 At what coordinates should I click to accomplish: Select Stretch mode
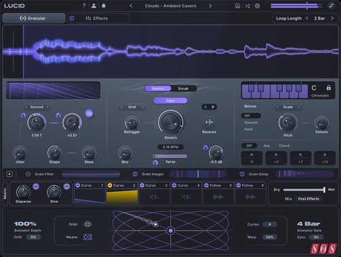pos(158,89)
